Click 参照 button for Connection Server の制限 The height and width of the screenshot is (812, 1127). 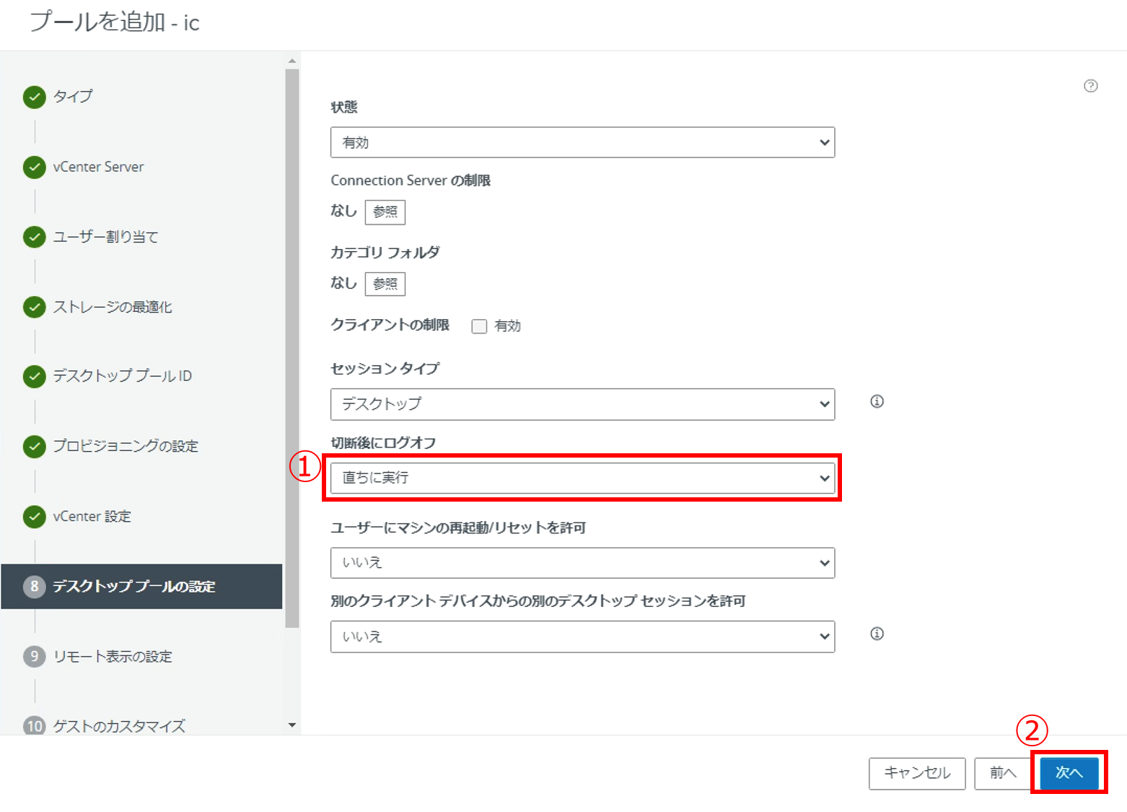tap(385, 212)
